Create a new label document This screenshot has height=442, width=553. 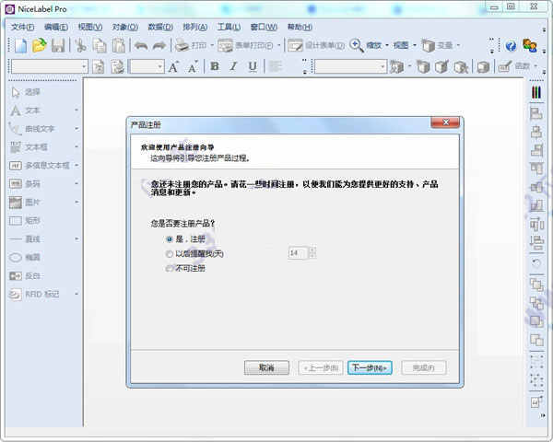(x=20, y=46)
